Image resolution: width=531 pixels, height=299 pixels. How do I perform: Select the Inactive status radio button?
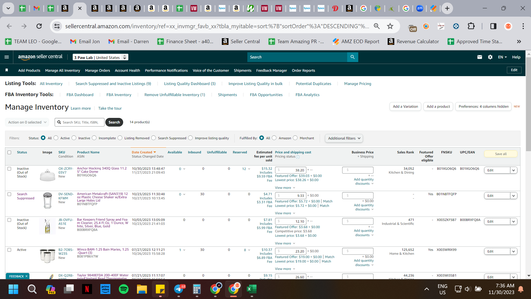point(74,138)
